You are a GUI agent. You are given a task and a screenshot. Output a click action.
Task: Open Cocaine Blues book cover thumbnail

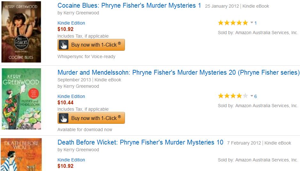21,32
